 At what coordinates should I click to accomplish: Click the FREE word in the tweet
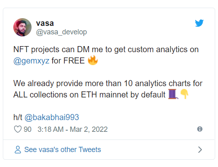coord(74,61)
